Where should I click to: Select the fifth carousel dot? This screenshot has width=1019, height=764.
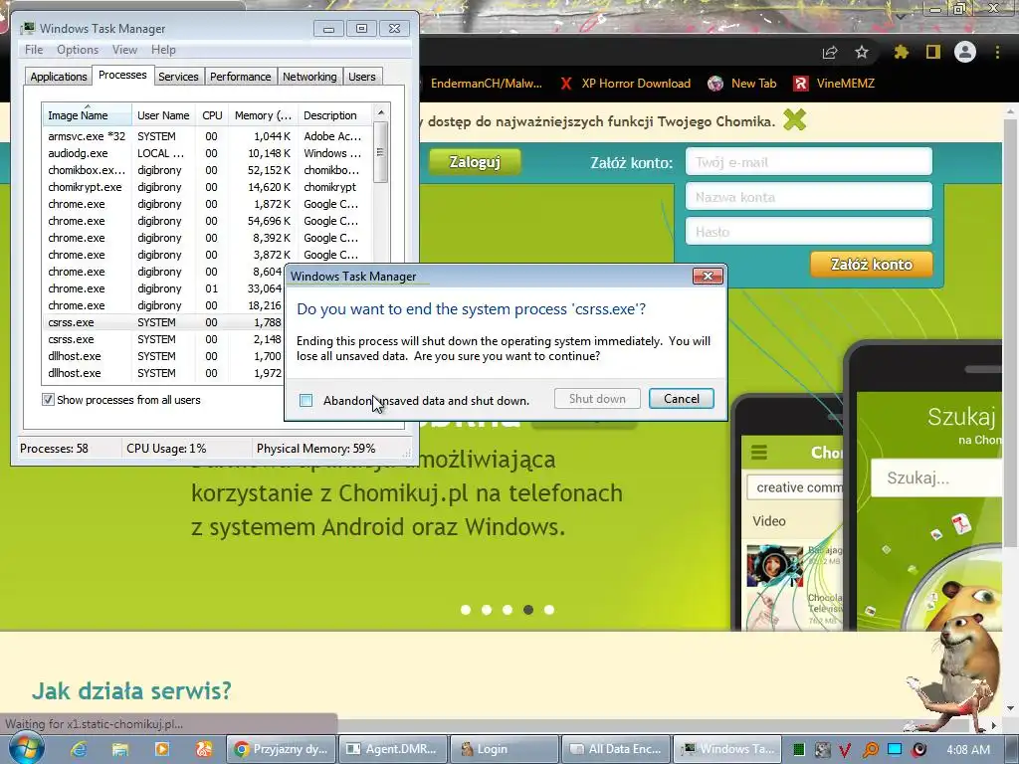coord(549,610)
